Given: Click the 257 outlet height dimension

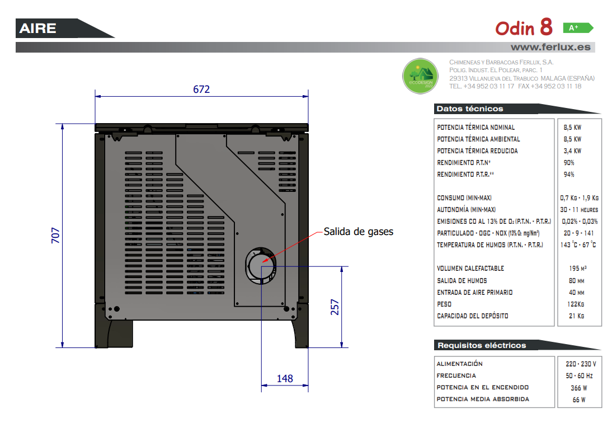Looking at the screenshot, I should point(335,307).
